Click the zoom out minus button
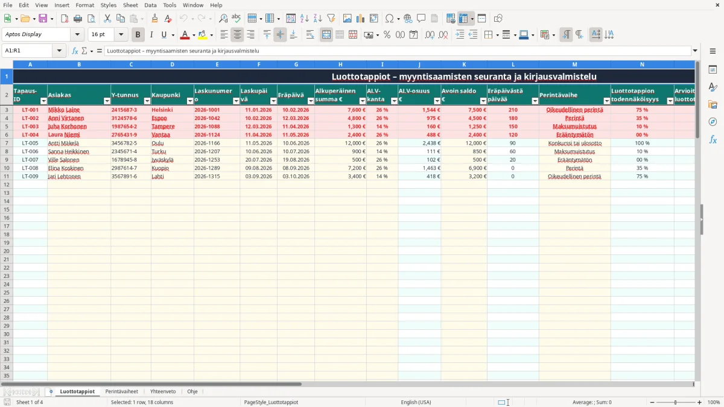Screen dimensions: 724x407 pyautogui.click(x=652, y=402)
